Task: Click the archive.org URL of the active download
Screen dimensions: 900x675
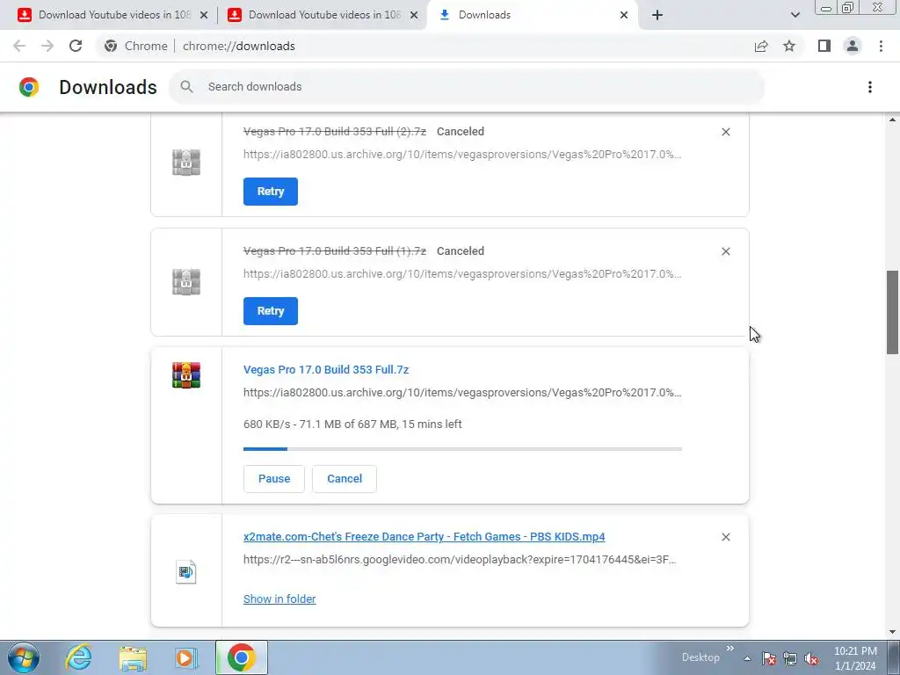Action: (x=462, y=393)
